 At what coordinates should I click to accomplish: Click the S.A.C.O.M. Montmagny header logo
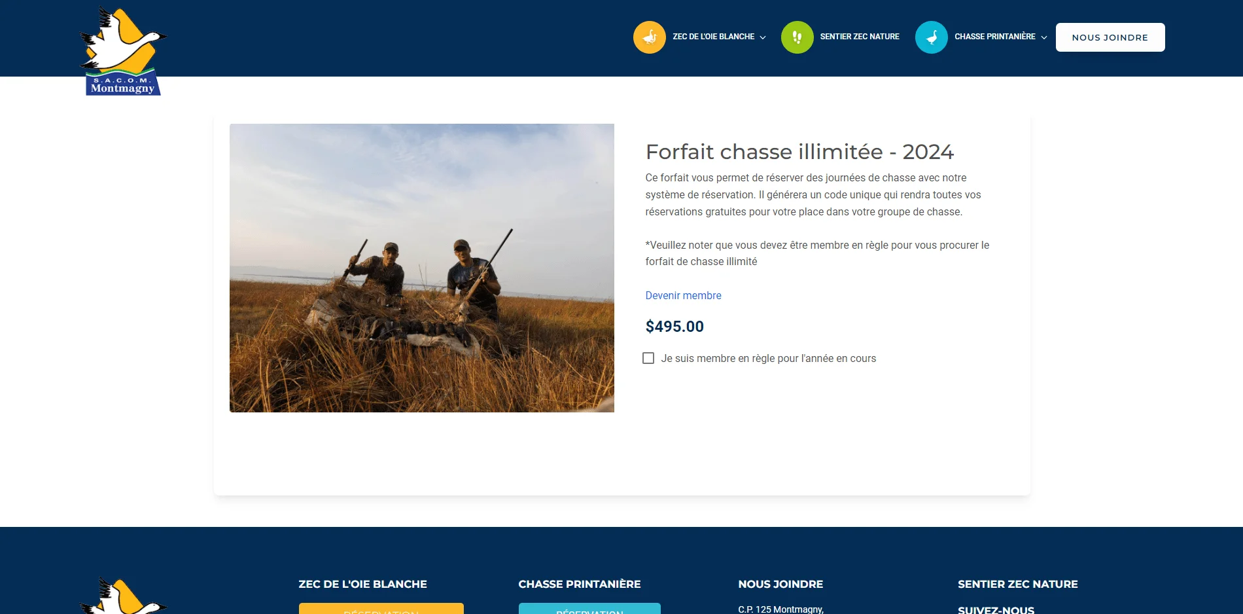pyautogui.click(x=123, y=51)
